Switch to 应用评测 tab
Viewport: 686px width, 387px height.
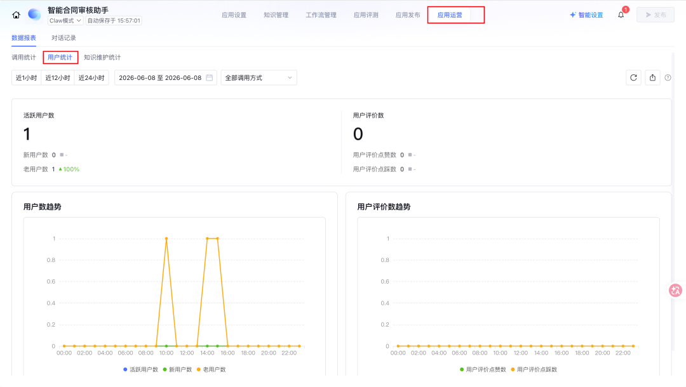click(x=366, y=15)
